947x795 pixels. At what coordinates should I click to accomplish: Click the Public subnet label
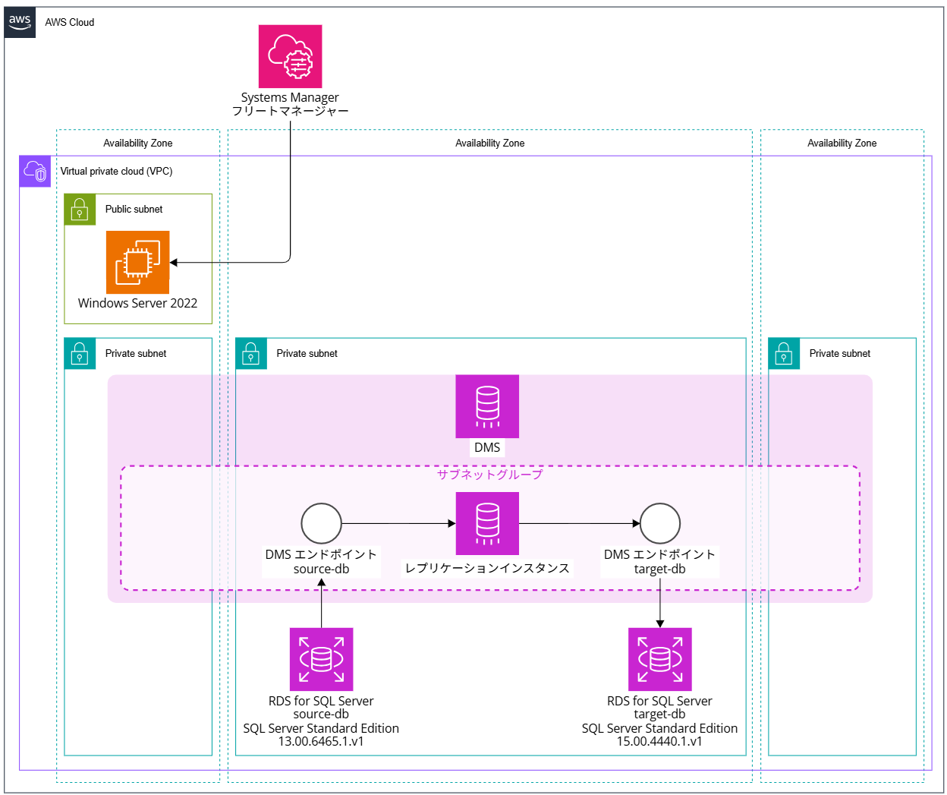(134, 209)
